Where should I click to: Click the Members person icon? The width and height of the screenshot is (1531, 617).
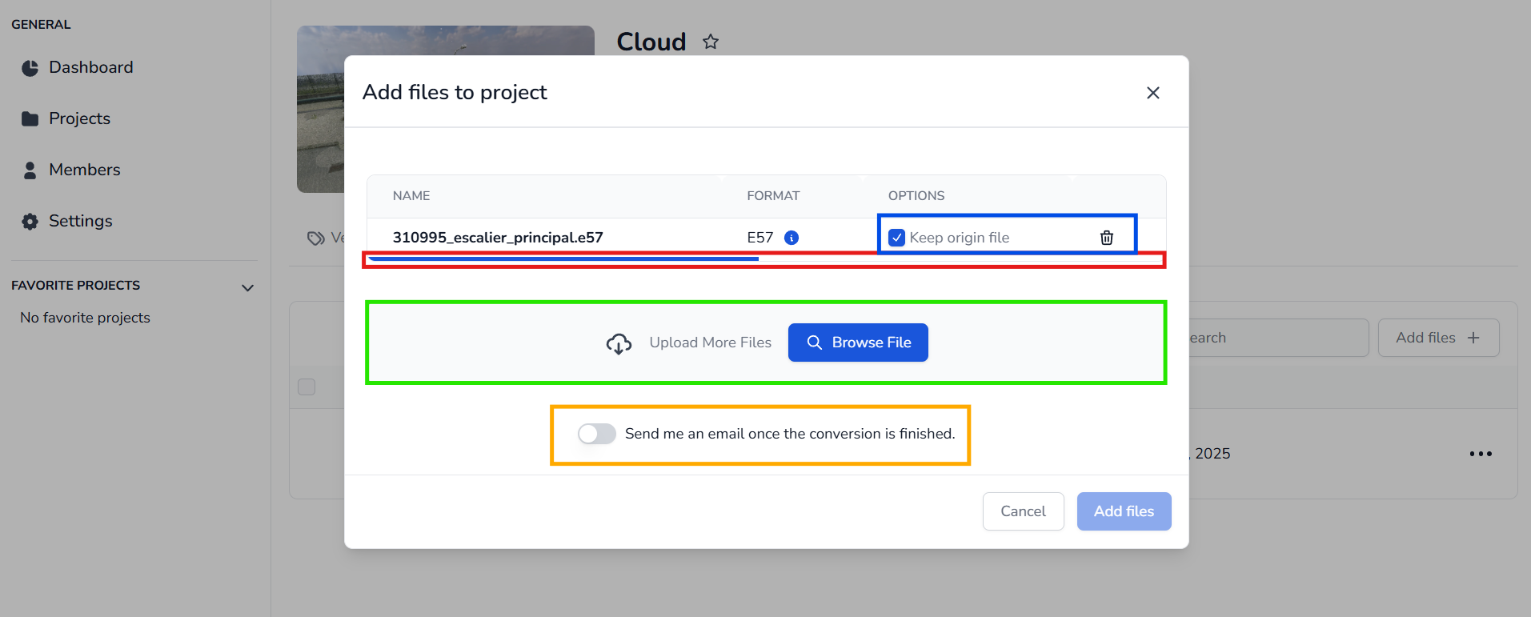pos(30,170)
